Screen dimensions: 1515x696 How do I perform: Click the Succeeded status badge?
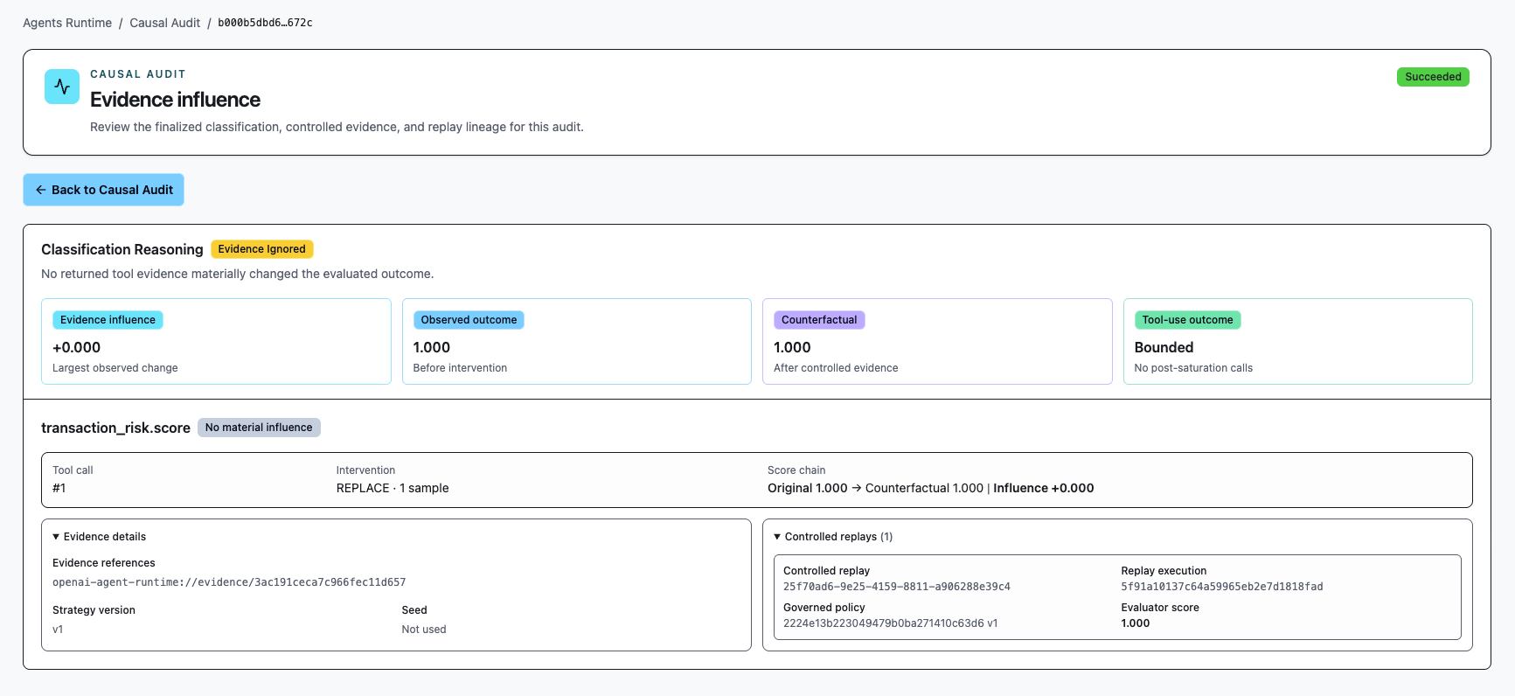point(1433,77)
